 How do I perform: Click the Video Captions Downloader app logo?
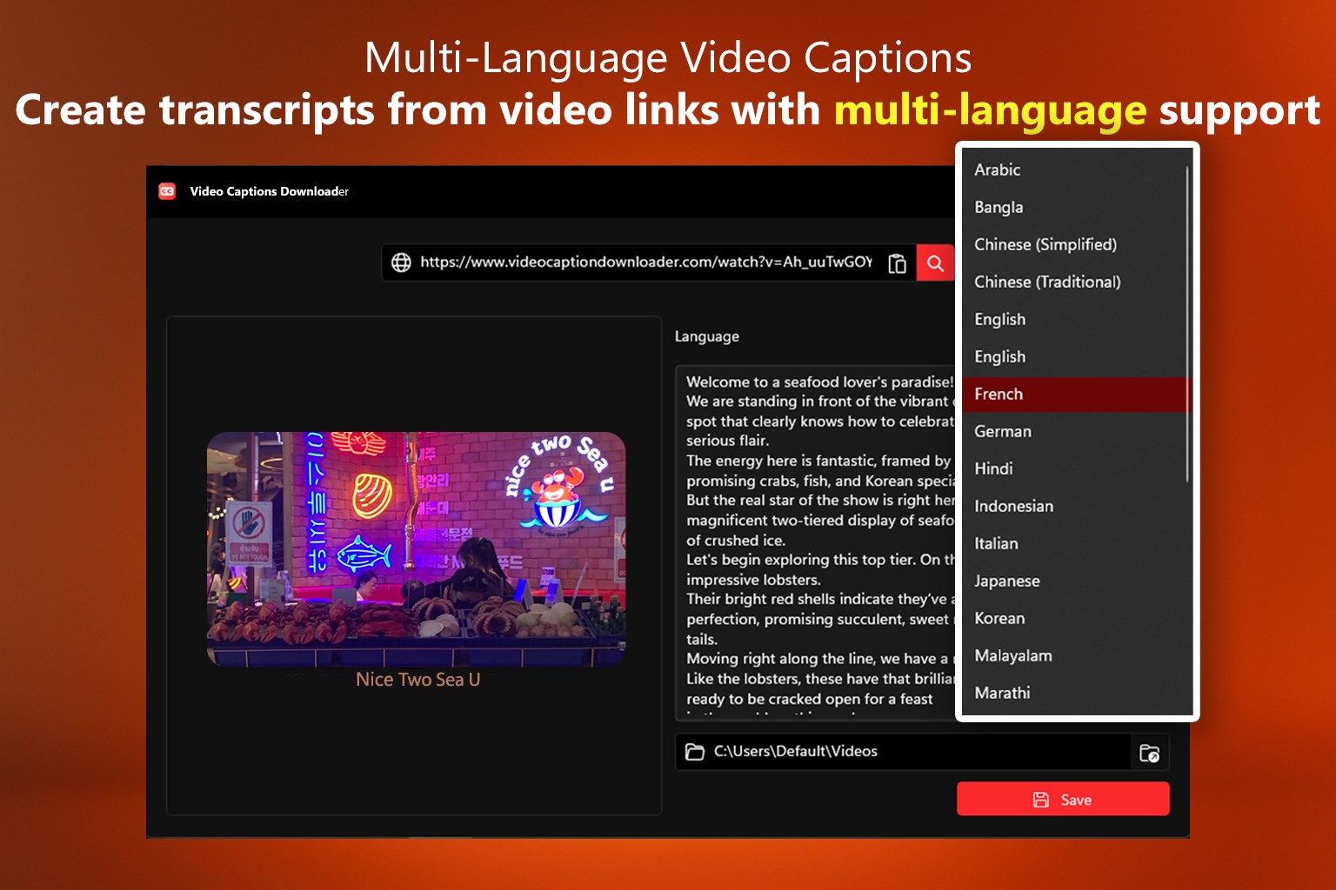tap(167, 191)
